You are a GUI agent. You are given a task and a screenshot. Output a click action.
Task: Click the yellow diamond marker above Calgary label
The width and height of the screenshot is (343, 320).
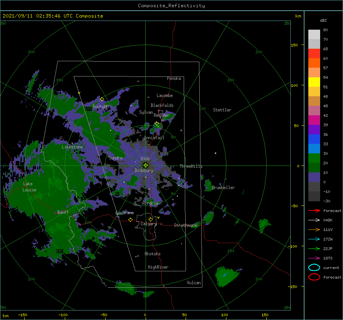coord(151,219)
